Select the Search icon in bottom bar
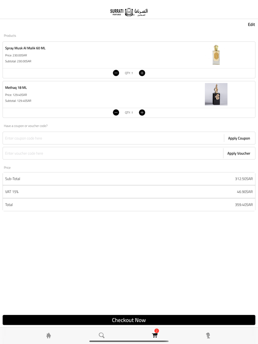Image resolution: width=258 pixels, height=344 pixels. coord(101,336)
